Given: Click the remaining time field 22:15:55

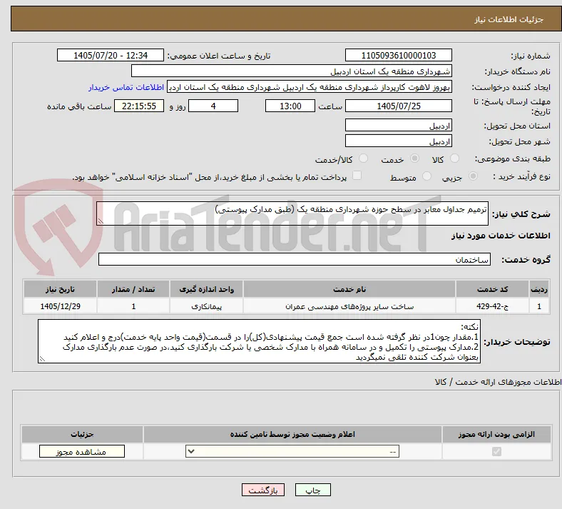Looking at the screenshot, I should 139,106.
